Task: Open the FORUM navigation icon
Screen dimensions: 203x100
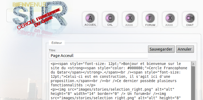Action: point(150,19)
